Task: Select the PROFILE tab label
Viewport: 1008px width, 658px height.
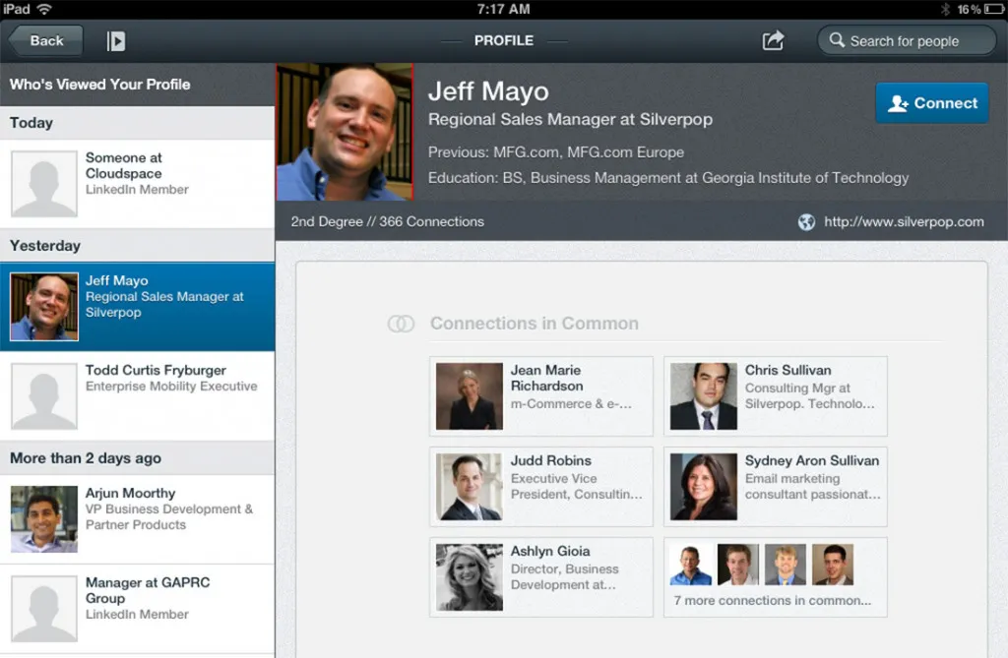Action: [504, 40]
